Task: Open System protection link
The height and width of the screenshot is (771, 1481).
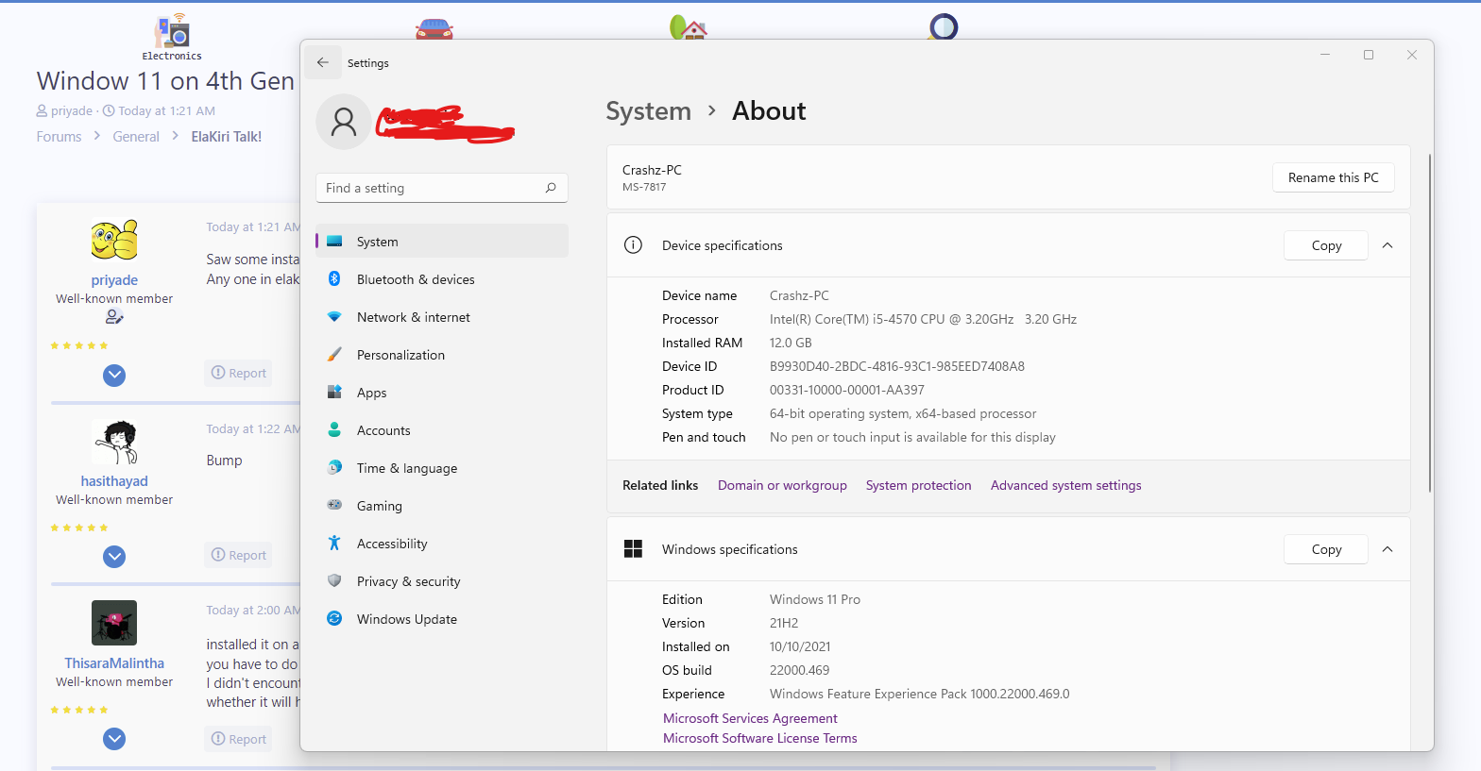Action: 918,485
